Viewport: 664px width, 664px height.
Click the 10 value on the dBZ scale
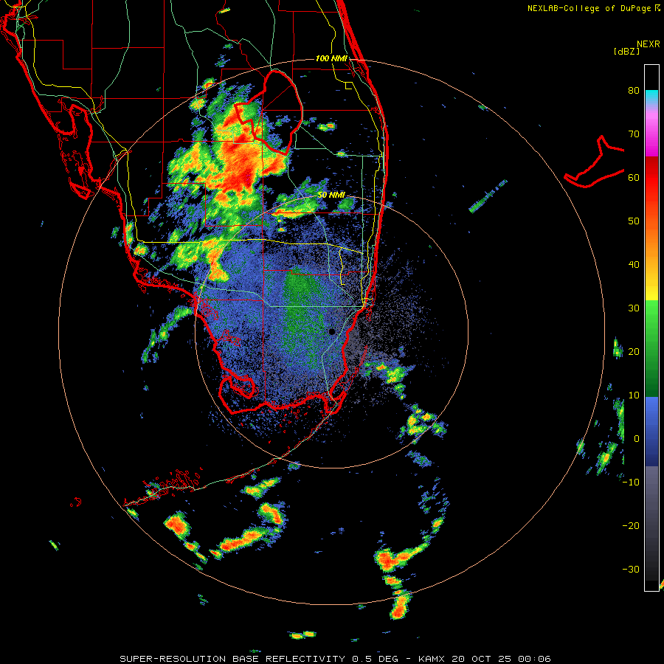pyautogui.click(x=634, y=395)
